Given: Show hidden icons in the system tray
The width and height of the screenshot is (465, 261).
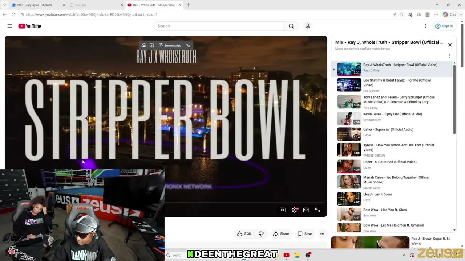Looking at the screenshot, I should tap(404, 255).
